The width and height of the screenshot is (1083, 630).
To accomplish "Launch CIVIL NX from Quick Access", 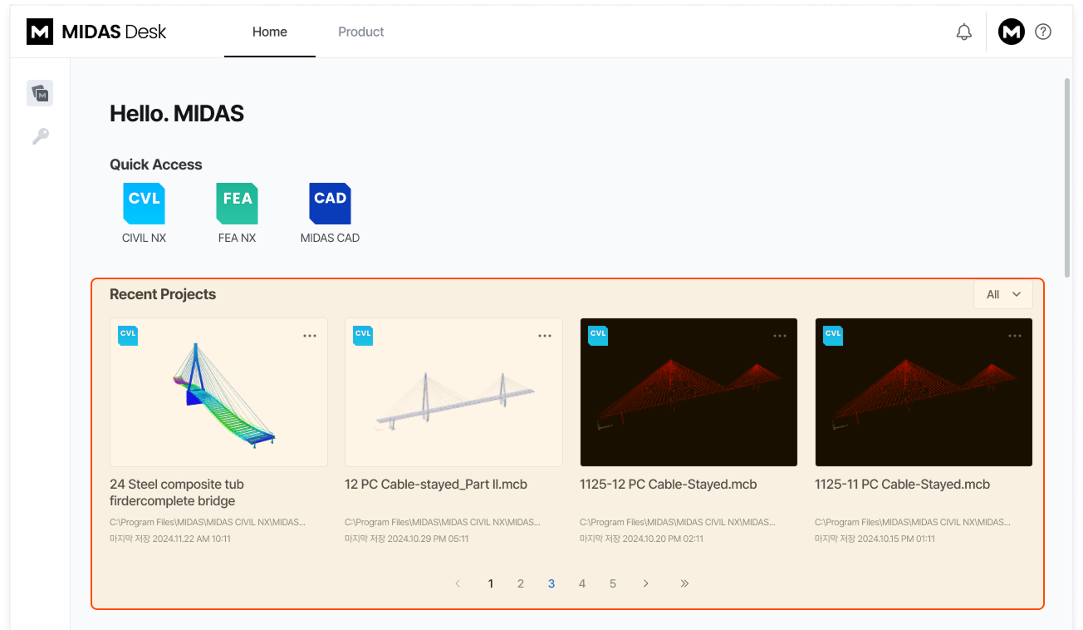I will [x=144, y=214].
